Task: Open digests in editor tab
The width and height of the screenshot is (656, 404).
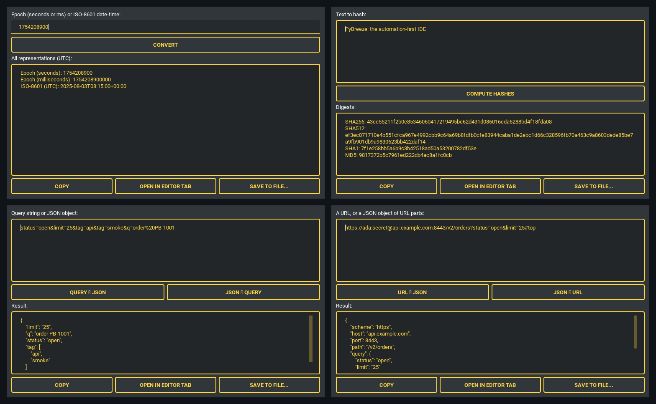Action: click(490, 186)
